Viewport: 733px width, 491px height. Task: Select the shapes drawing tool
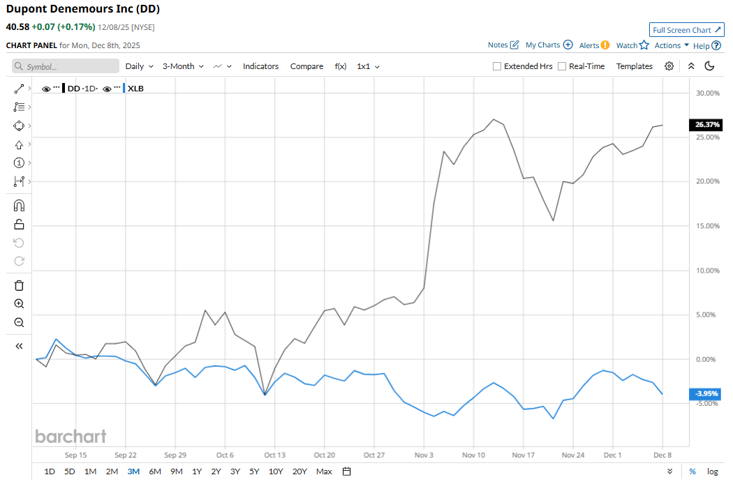pos(19,126)
